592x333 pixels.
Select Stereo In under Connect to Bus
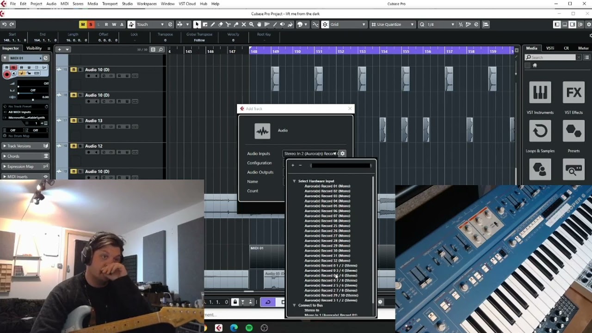point(312,310)
